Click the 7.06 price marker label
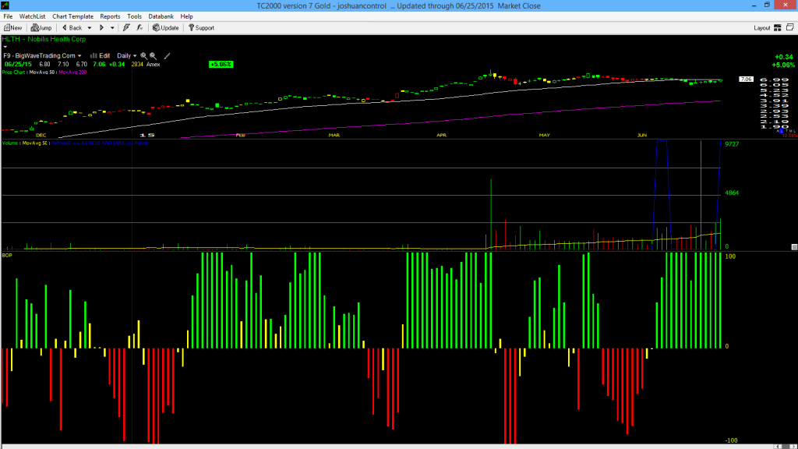This screenshot has width=798, height=449. click(x=746, y=79)
